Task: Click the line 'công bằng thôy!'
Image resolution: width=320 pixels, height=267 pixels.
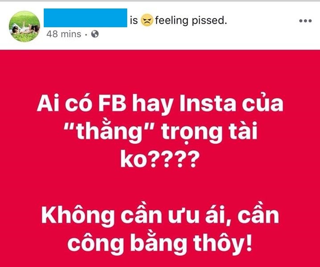Action: 160,243
